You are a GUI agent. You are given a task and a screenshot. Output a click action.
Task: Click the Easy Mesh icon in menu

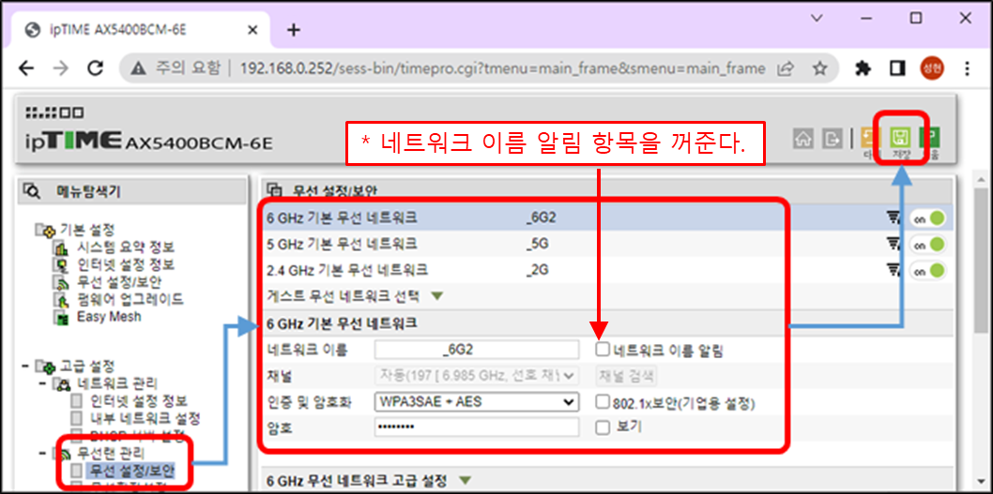[x=62, y=318]
